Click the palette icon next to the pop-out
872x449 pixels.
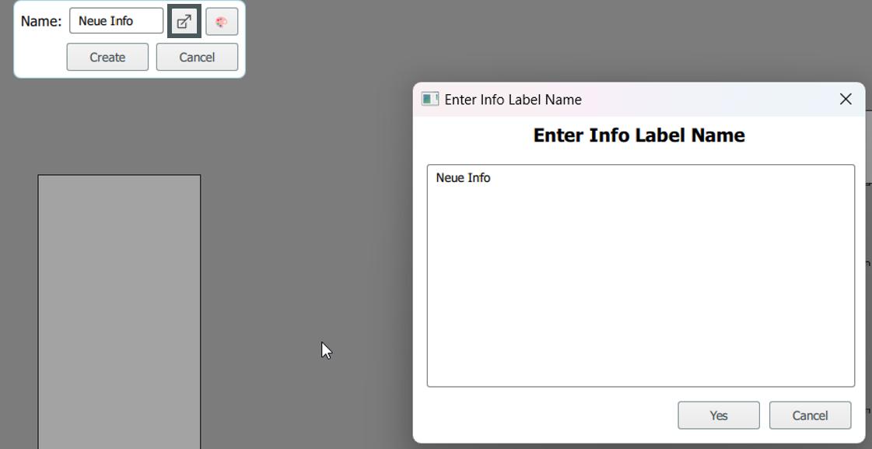[222, 21]
